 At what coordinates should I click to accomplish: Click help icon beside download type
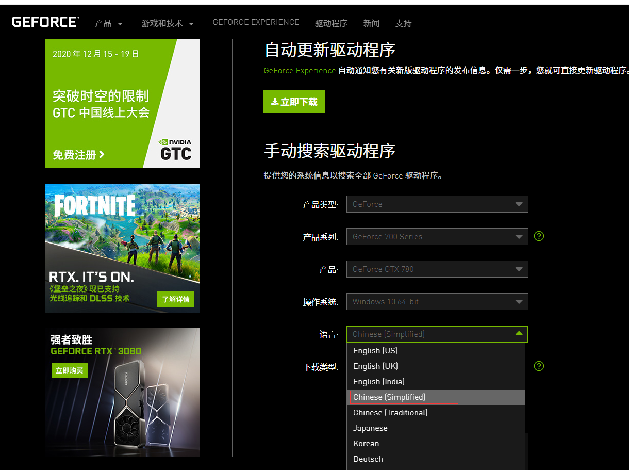pos(539,366)
